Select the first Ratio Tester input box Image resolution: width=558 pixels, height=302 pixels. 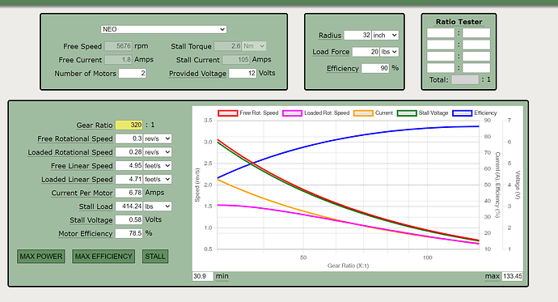coord(441,33)
